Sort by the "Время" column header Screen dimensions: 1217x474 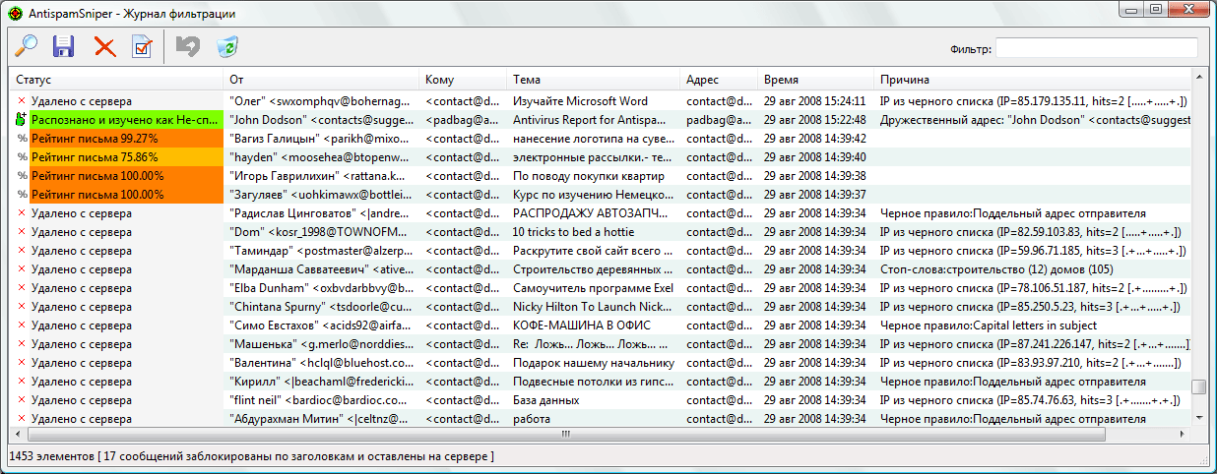point(816,79)
